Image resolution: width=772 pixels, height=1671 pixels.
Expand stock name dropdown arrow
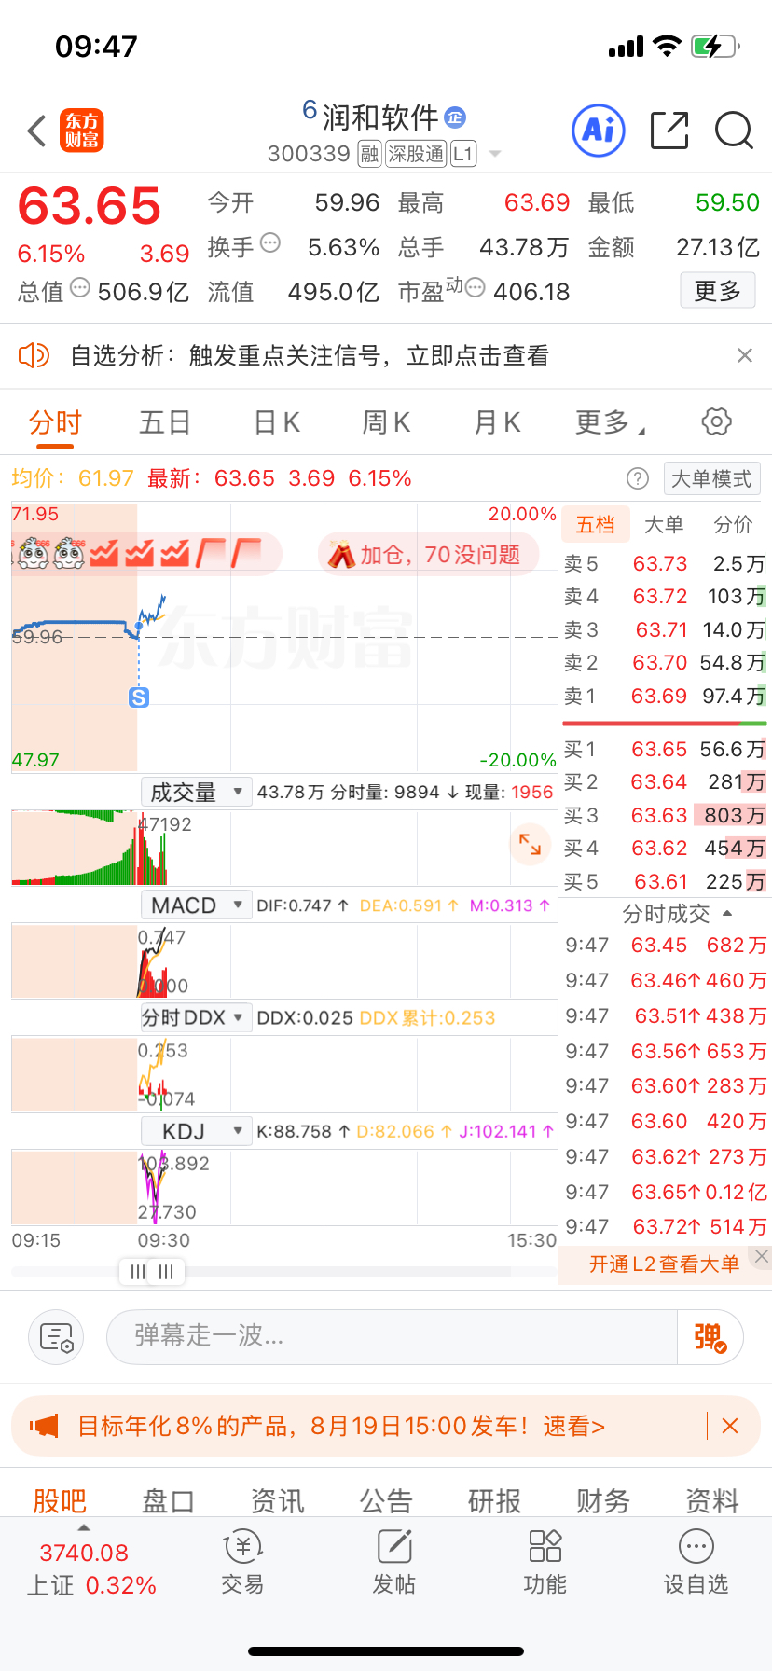(x=495, y=154)
